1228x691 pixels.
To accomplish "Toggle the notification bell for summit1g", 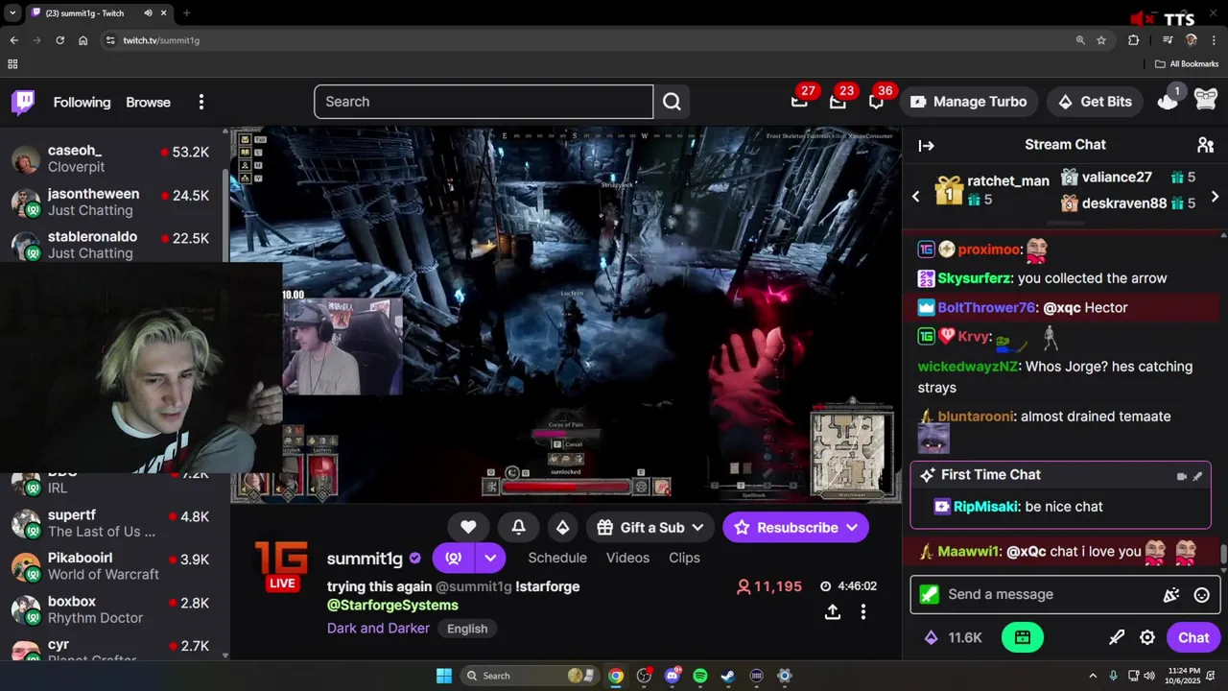I will 518,527.
